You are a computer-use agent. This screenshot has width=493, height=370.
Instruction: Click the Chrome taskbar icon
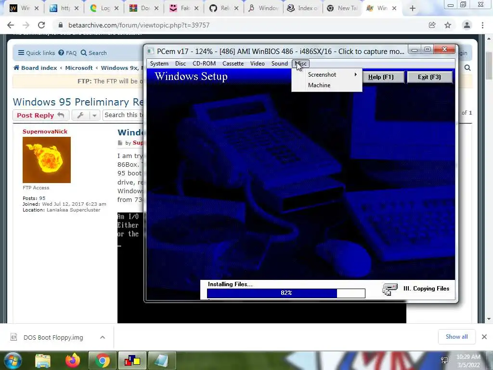pyautogui.click(x=103, y=360)
